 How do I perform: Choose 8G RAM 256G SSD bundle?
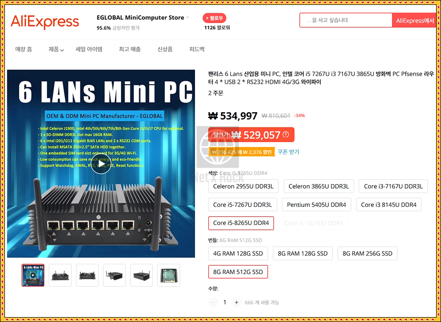[367, 253]
